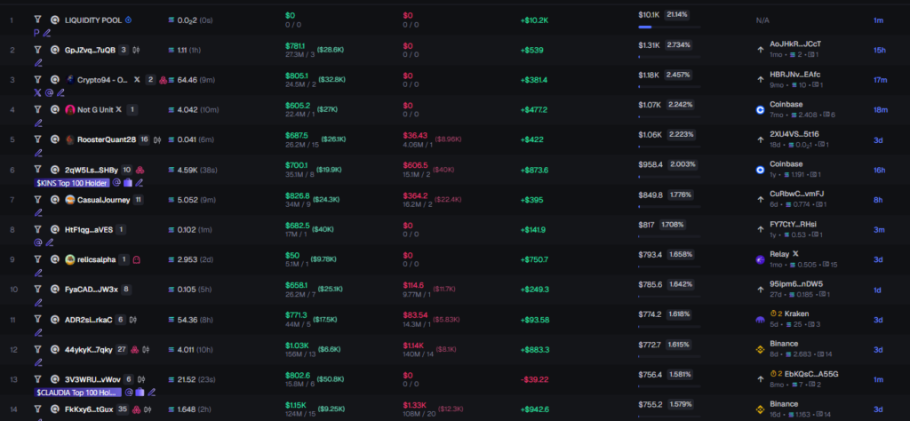Click the @ icon before HtF1qg...aVES name

pyautogui.click(x=55, y=230)
